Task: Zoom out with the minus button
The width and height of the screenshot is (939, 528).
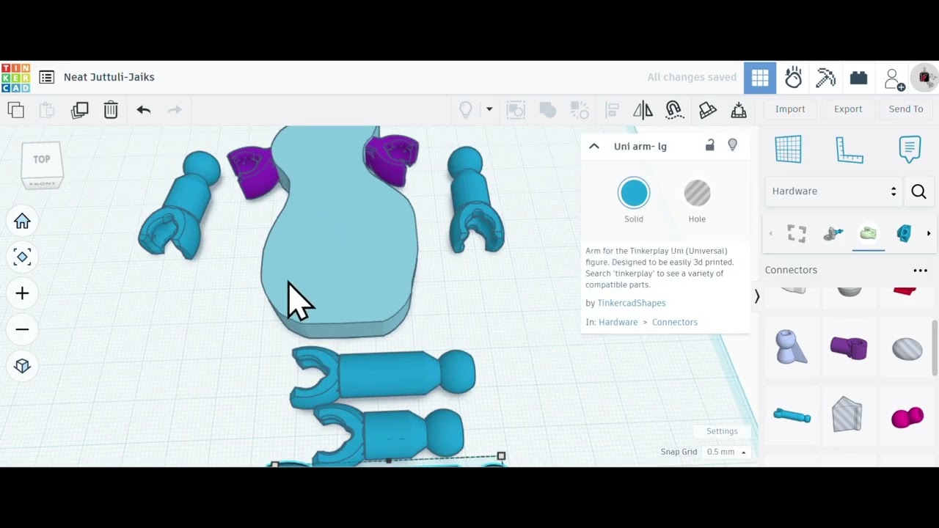Action: pyautogui.click(x=22, y=329)
